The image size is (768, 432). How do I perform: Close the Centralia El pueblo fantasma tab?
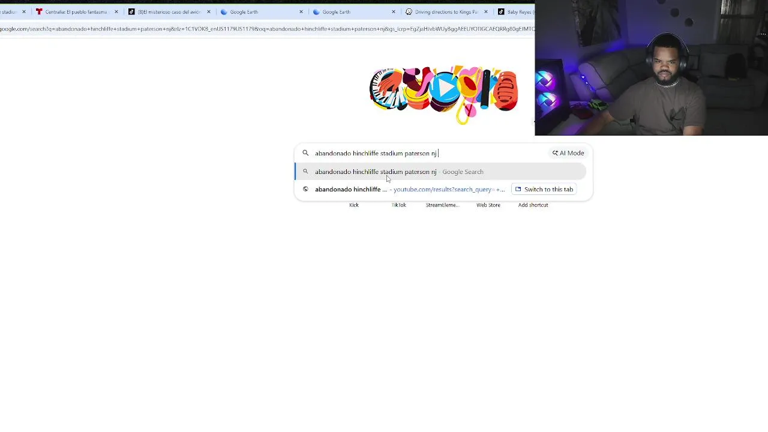coord(116,11)
